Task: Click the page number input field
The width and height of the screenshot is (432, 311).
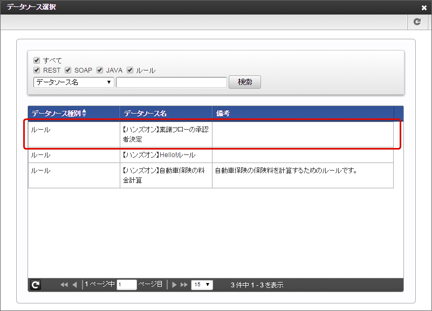Action: 127,285
